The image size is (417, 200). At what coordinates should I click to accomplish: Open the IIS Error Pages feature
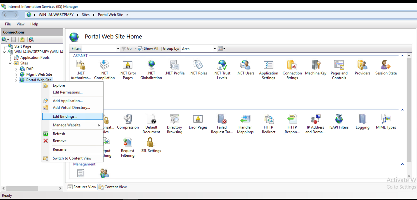[x=198, y=122]
